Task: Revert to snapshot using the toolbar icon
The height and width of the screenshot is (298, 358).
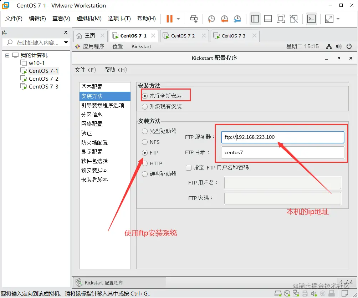Action: [224, 19]
